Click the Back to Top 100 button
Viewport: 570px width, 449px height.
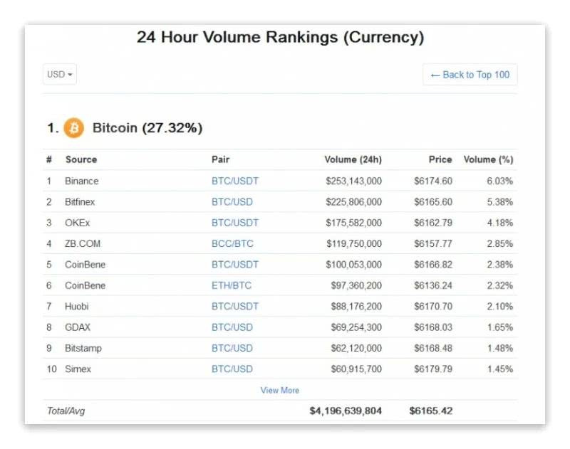pos(470,75)
